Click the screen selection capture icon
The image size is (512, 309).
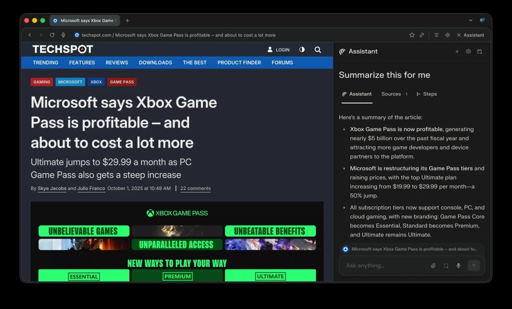[x=445, y=265]
